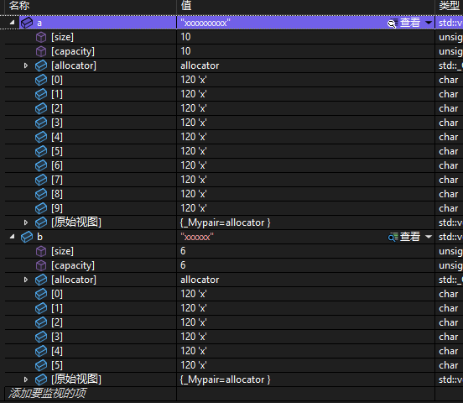Click the cube icon of variable b
Screen dimensions: 463x403
click(27, 237)
